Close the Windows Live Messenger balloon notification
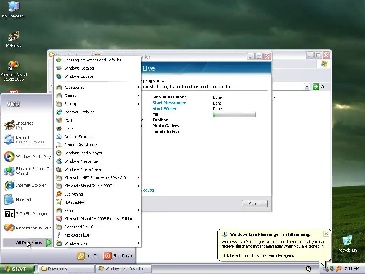Screen dimensions: 365x274 pyautogui.click(x=326, y=234)
